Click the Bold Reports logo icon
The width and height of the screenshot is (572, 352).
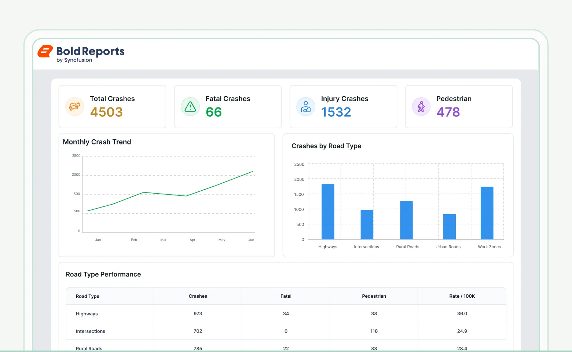[45, 51]
